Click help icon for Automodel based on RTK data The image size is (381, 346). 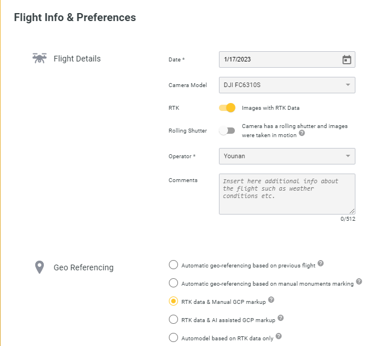(x=279, y=336)
